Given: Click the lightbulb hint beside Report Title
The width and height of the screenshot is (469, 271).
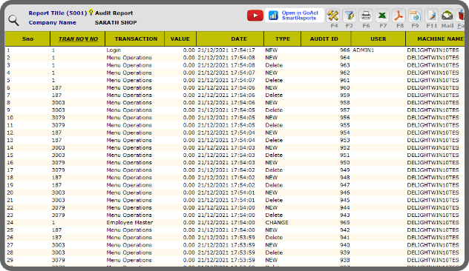Looking at the screenshot, I should point(91,13).
